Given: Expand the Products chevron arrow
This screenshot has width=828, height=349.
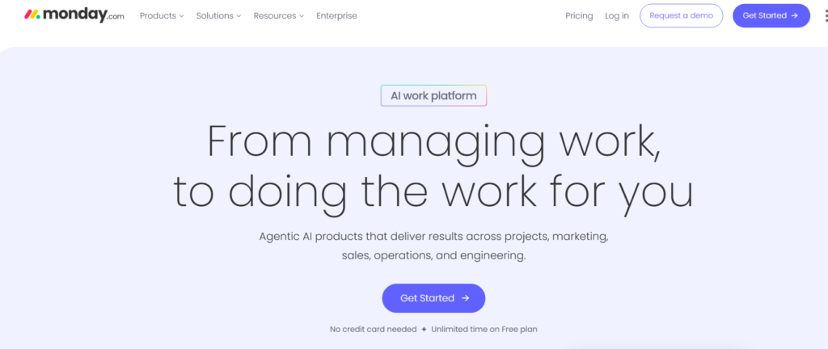Looking at the screenshot, I should (181, 16).
